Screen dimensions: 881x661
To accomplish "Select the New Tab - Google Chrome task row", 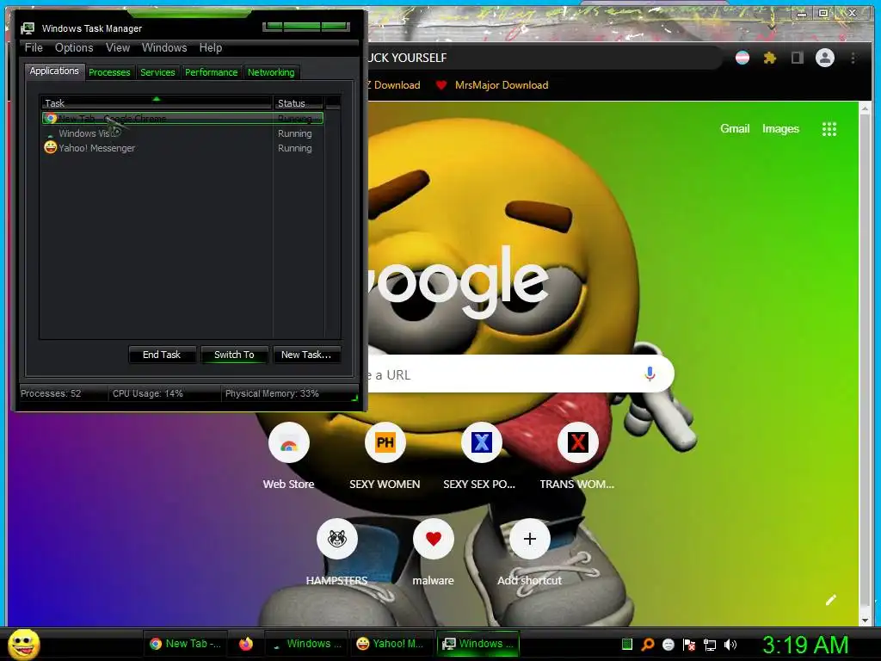I will [182, 119].
